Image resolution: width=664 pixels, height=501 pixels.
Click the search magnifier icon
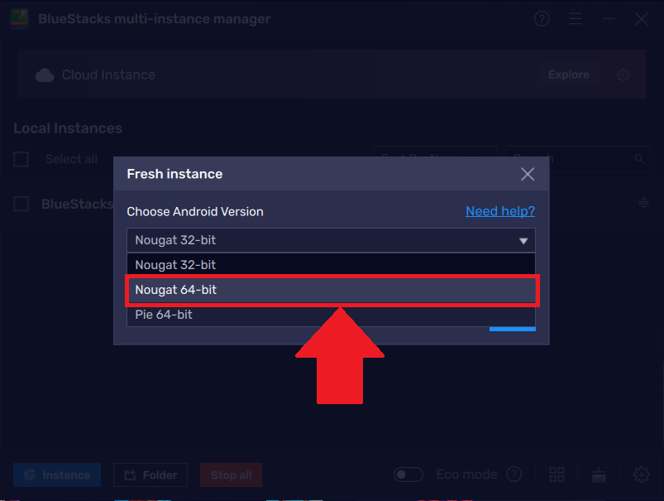point(639,159)
